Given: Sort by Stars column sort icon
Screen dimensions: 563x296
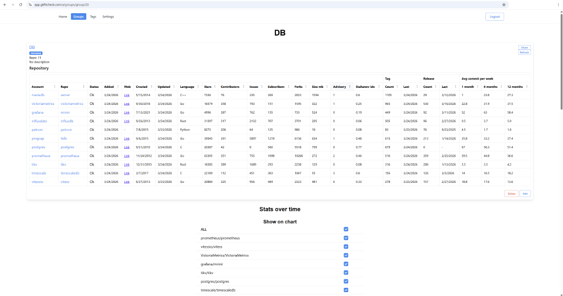Looking at the screenshot, I should (x=215, y=87).
